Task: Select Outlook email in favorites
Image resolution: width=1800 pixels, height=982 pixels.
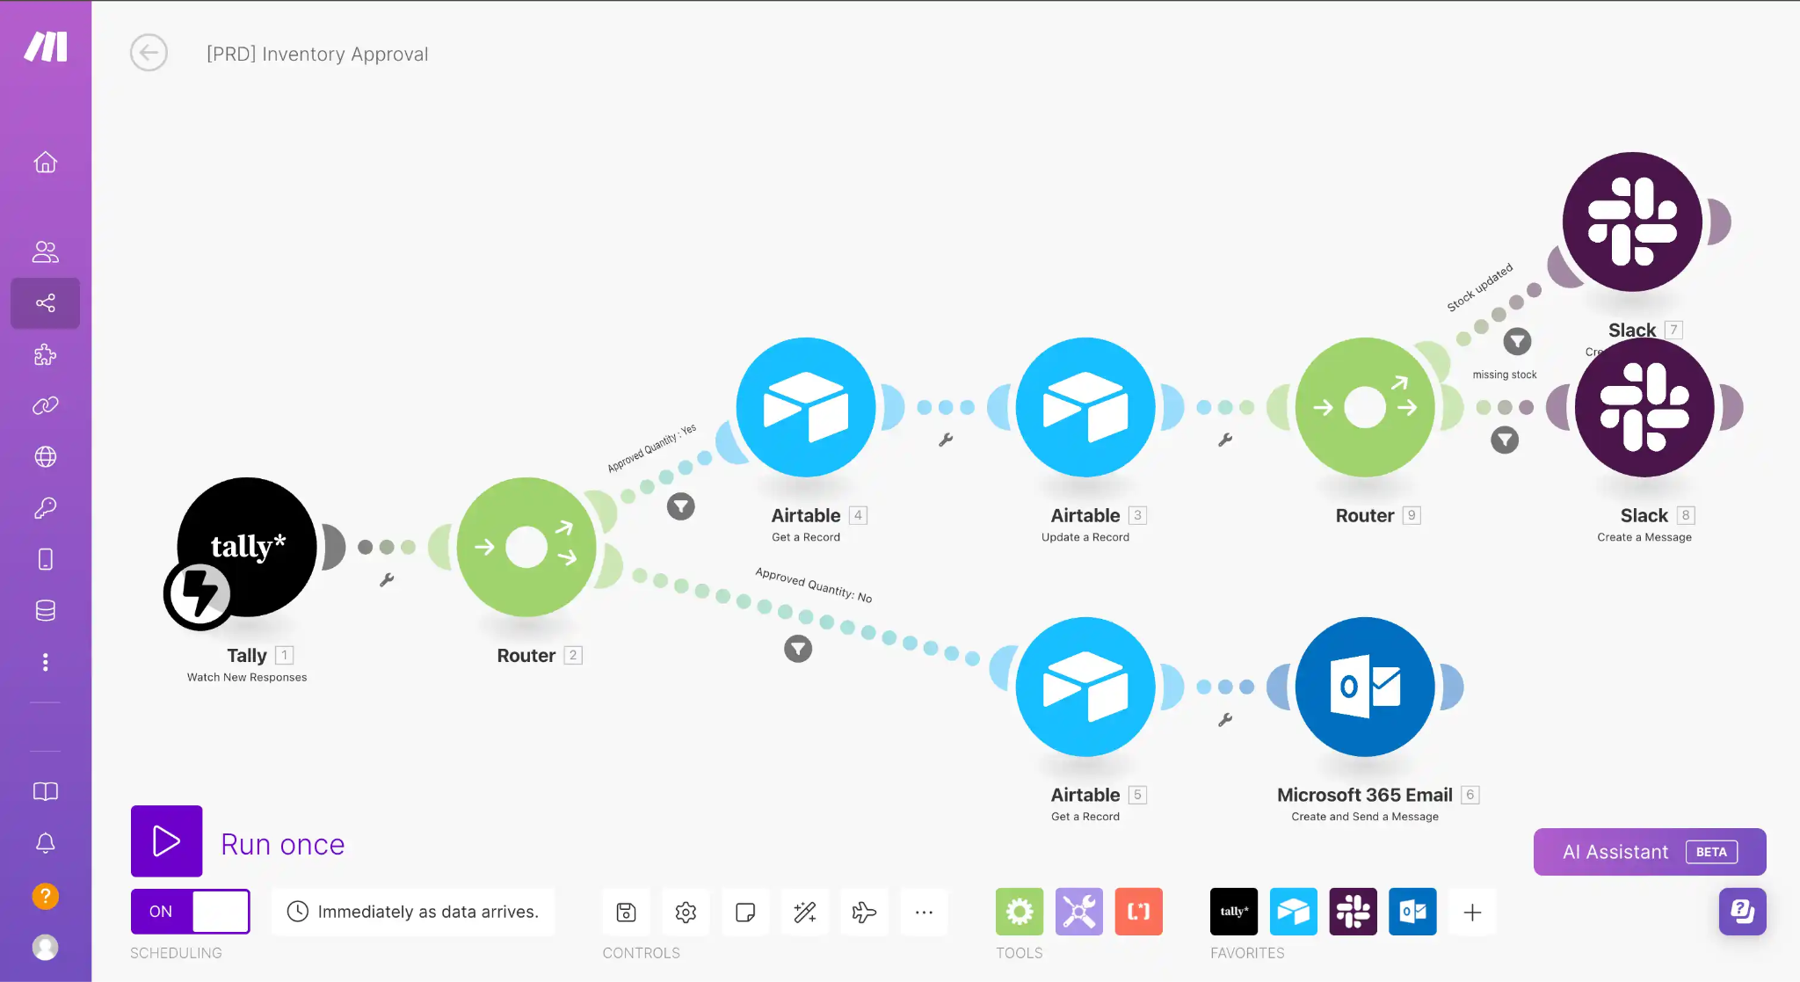Action: point(1413,912)
